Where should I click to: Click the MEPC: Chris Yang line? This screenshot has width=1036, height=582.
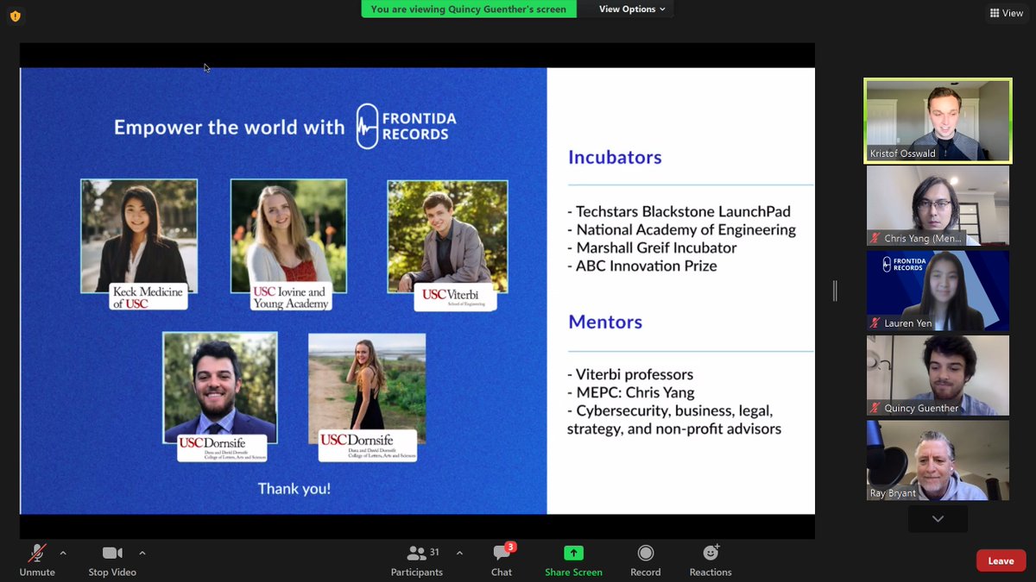630,392
